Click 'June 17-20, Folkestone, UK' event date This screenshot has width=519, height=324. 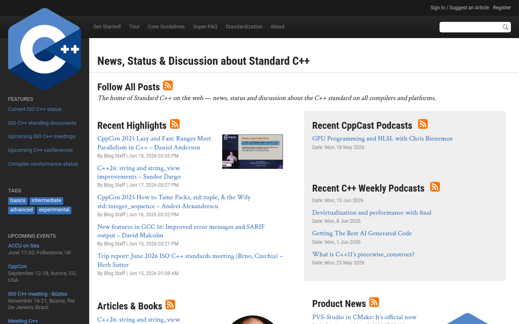(40, 253)
